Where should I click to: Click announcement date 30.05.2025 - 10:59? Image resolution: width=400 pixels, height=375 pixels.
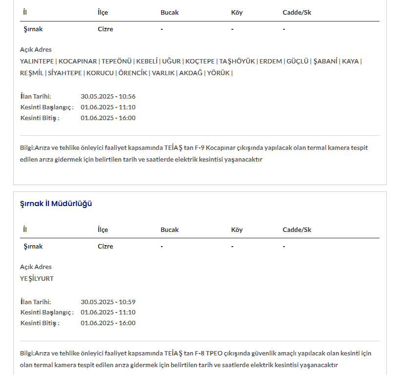click(108, 302)
